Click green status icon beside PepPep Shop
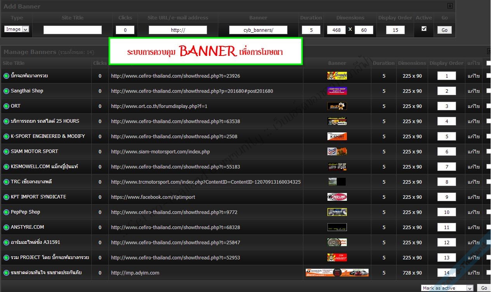This screenshot has height=292, width=491. [6, 212]
